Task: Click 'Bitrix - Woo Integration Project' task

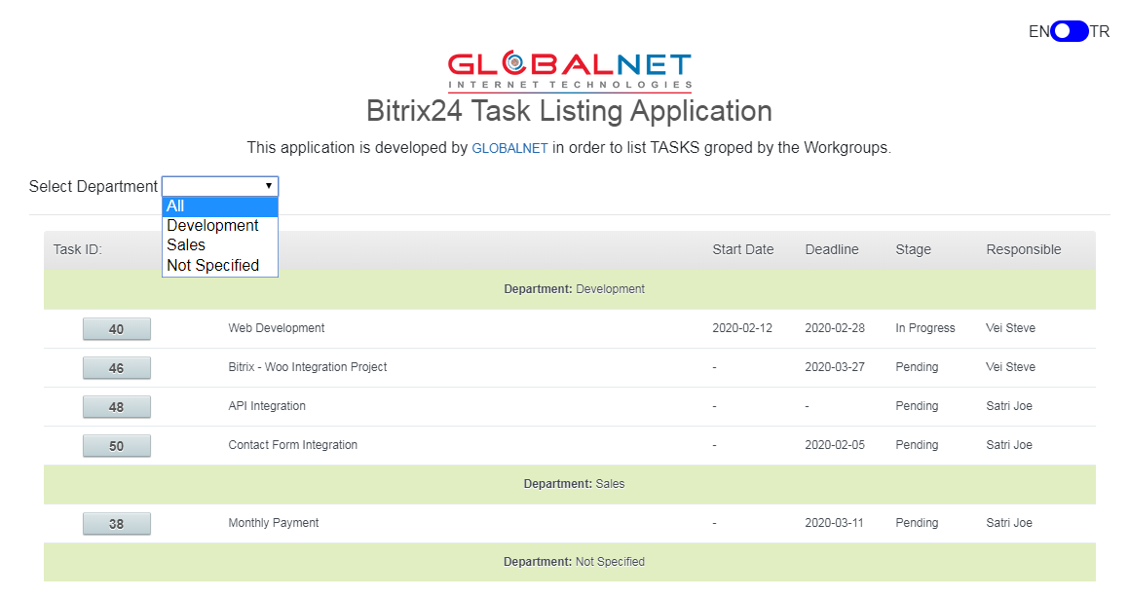Action: pos(308,367)
